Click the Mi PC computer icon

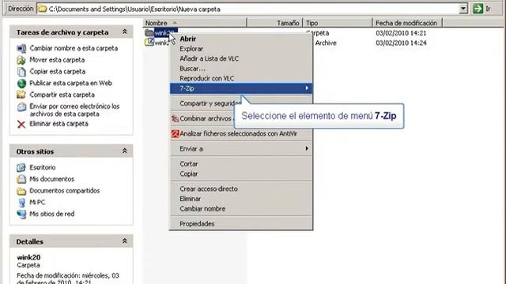point(21,203)
